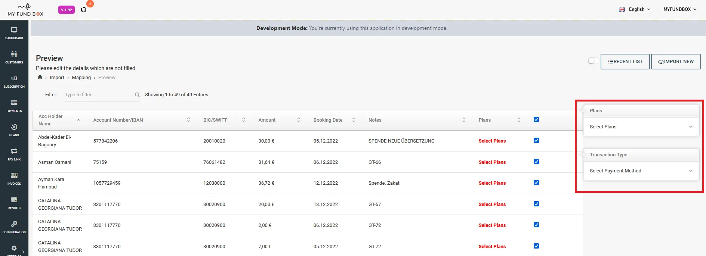
Task: Open Pay Link in the sidebar
Action: (x=14, y=154)
